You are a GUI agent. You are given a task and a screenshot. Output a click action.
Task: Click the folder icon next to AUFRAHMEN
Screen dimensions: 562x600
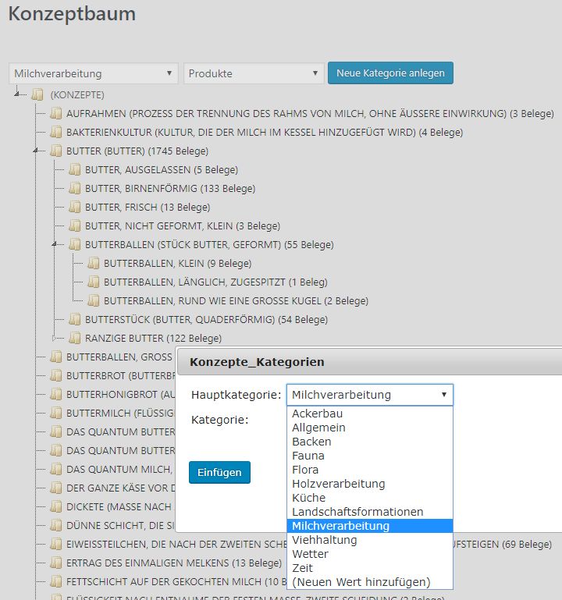click(56, 113)
